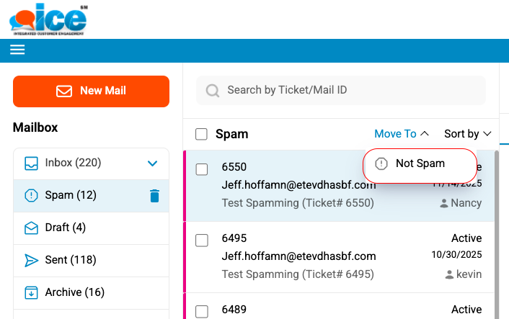Open the Test Spamming Ticket# 6495 mail
509x319 pixels.
(x=297, y=274)
